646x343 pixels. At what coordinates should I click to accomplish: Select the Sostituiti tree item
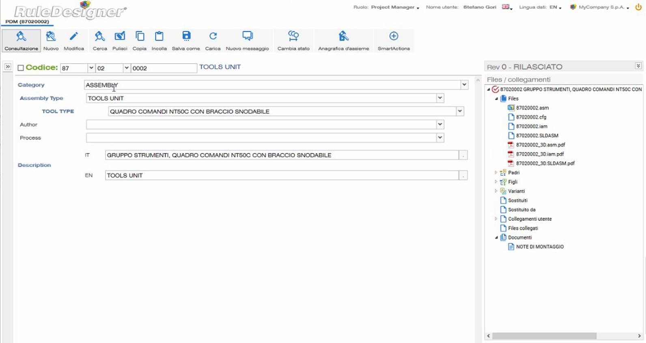518,200
